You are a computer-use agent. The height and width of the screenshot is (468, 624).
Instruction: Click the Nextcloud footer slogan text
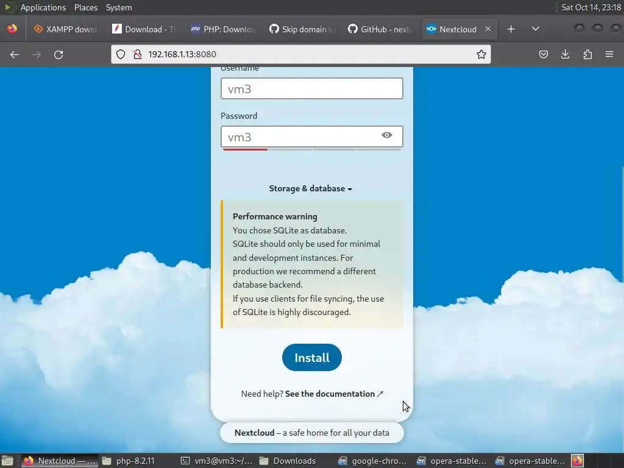(x=311, y=433)
